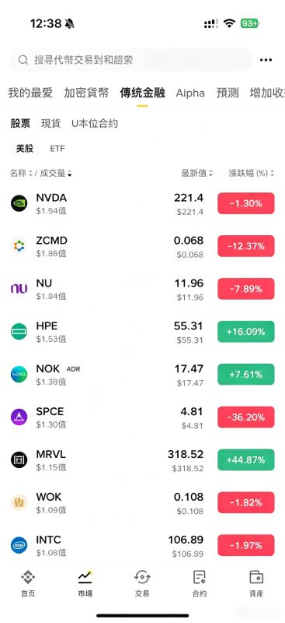Tap the 交易 trade icon
The width and height of the screenshot is (285, 623).
tap(142, 577)
